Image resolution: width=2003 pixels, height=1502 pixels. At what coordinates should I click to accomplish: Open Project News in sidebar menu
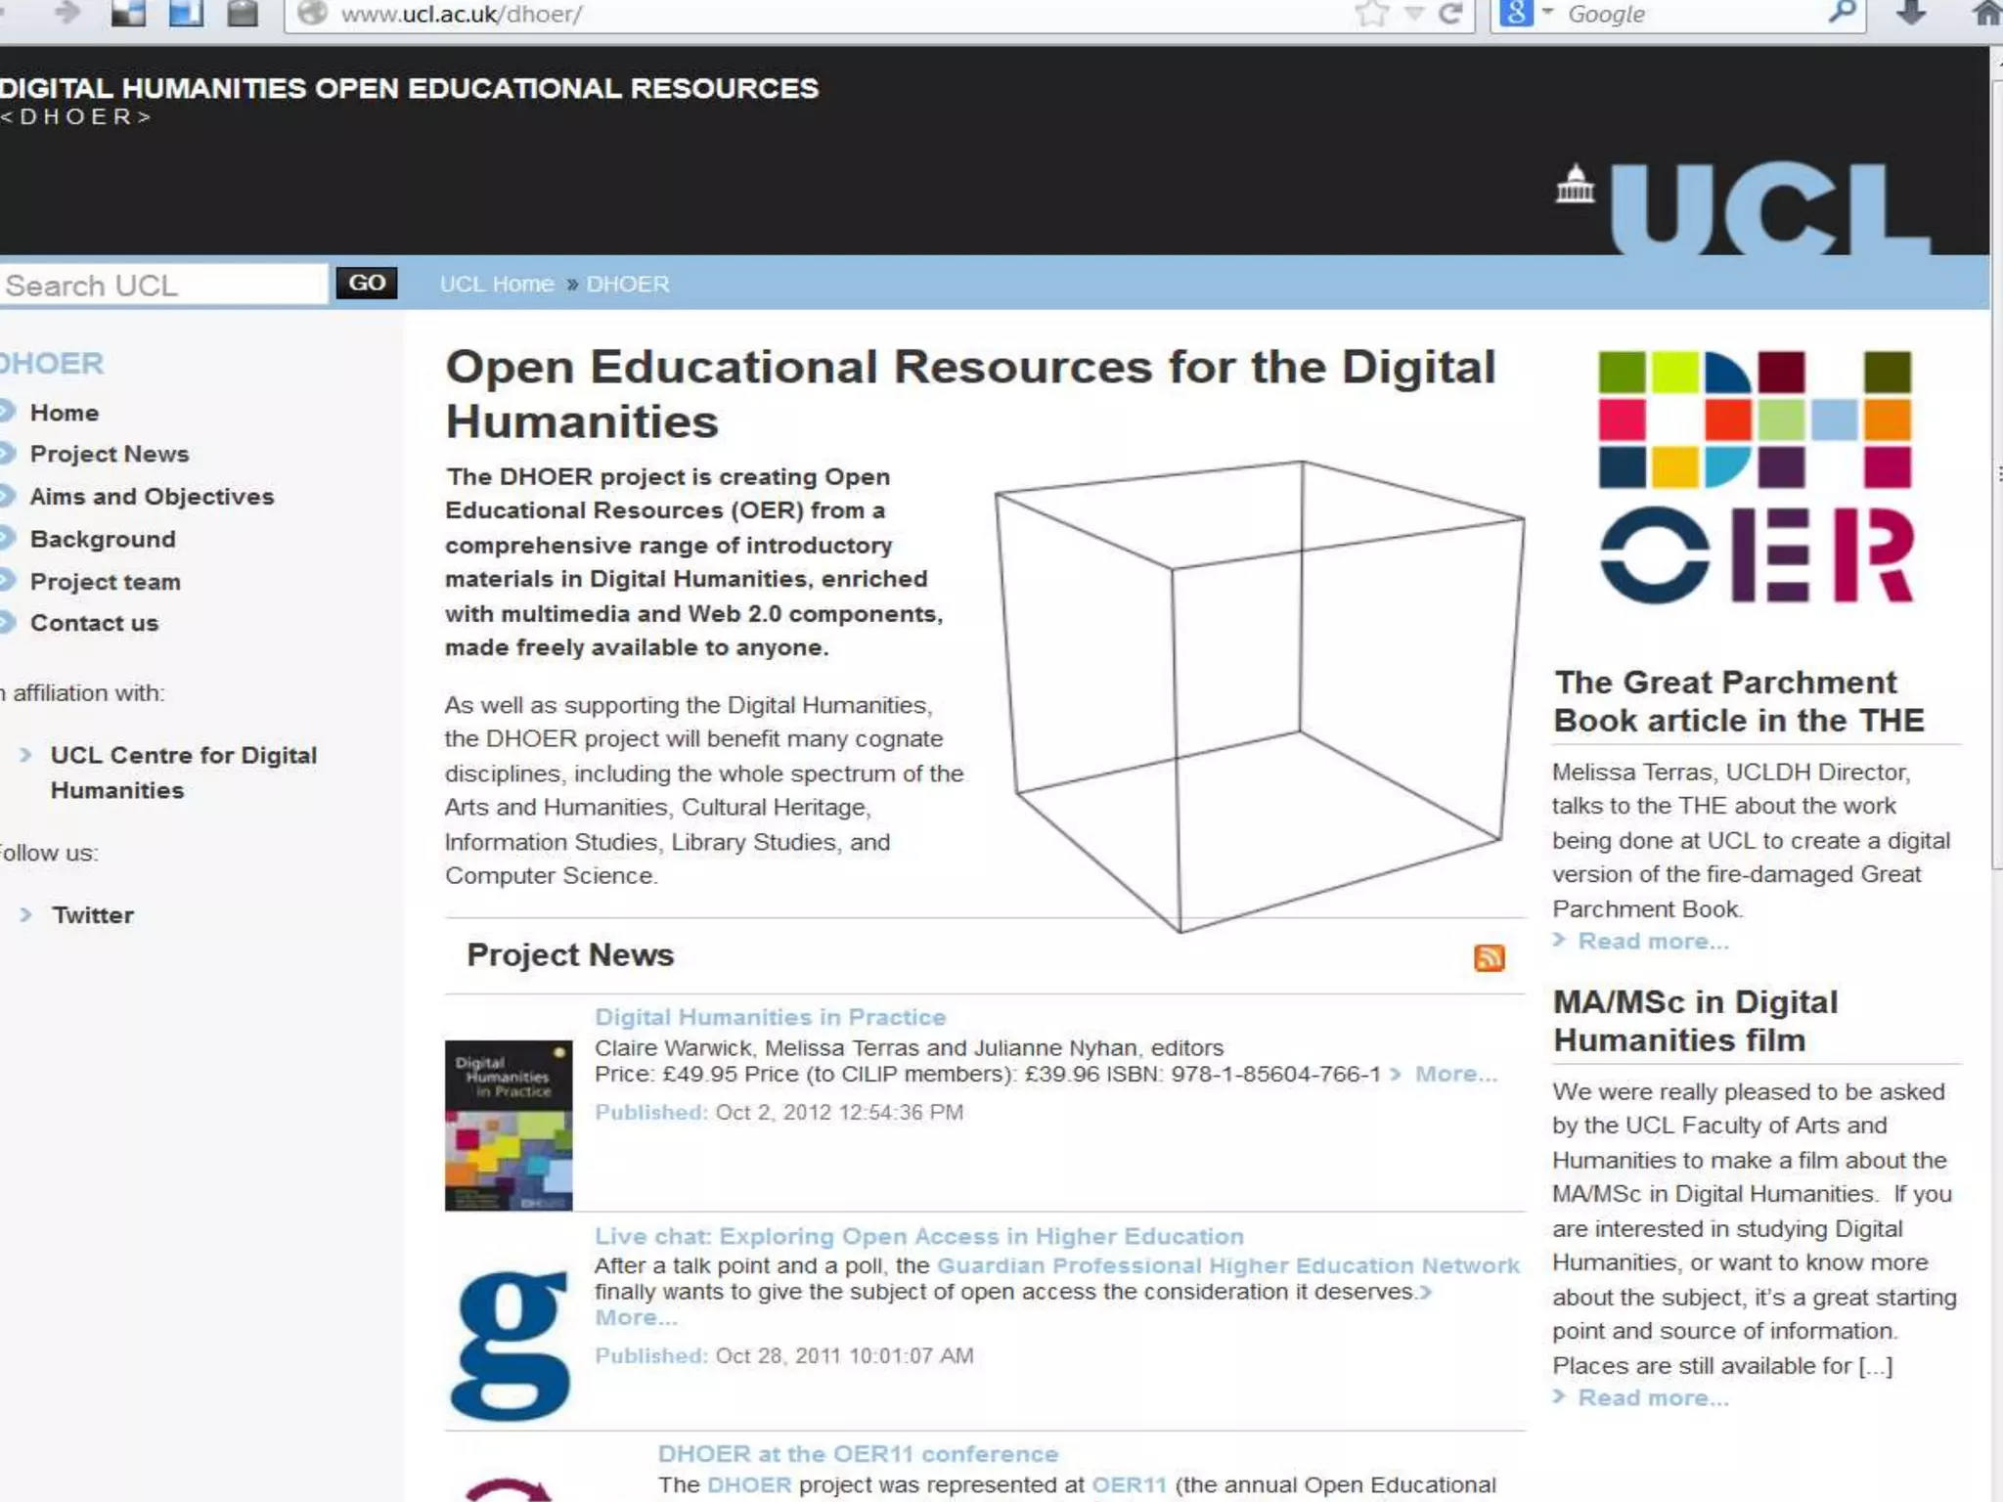click(109, 454)
